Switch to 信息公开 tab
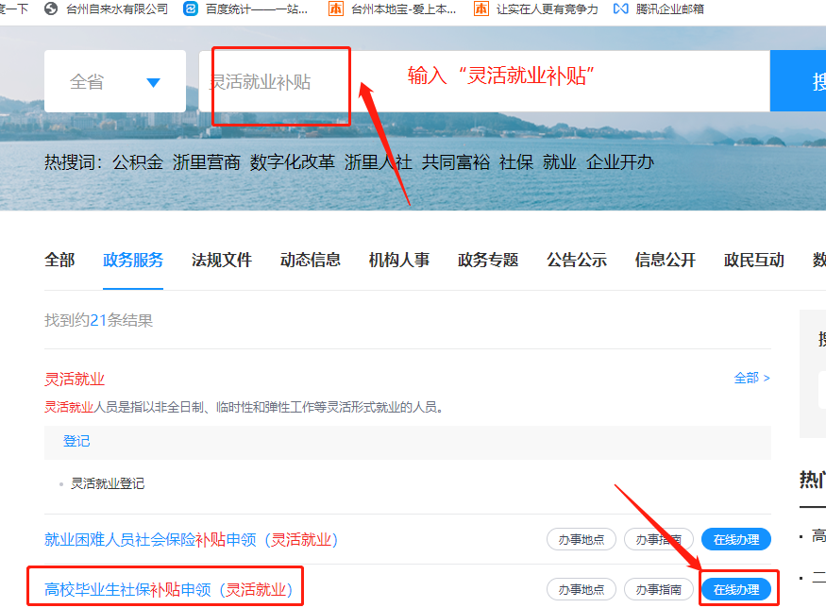The height and width of the screenshot is (608, 826). pyautogui.click(x=666, y=261)
